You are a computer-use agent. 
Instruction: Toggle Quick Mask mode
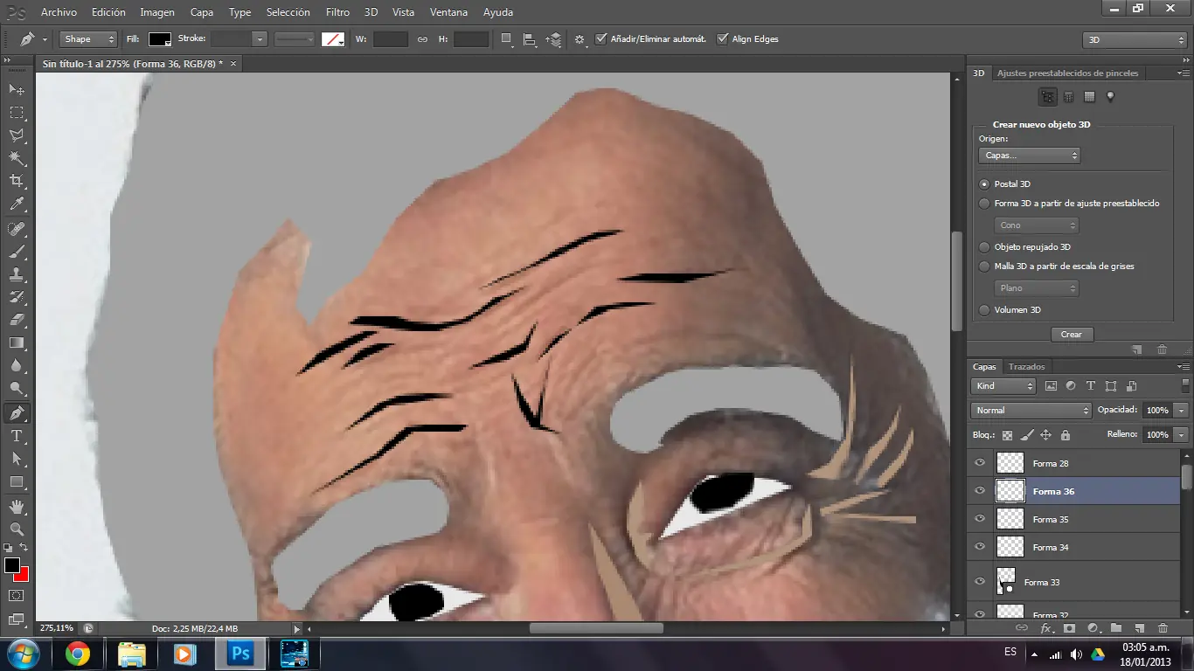17,596
